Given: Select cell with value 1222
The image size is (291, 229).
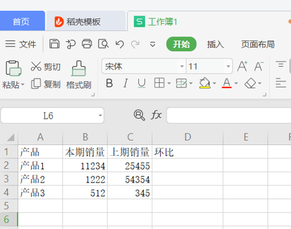Looking at the screenshot, I should coord(85,179).
